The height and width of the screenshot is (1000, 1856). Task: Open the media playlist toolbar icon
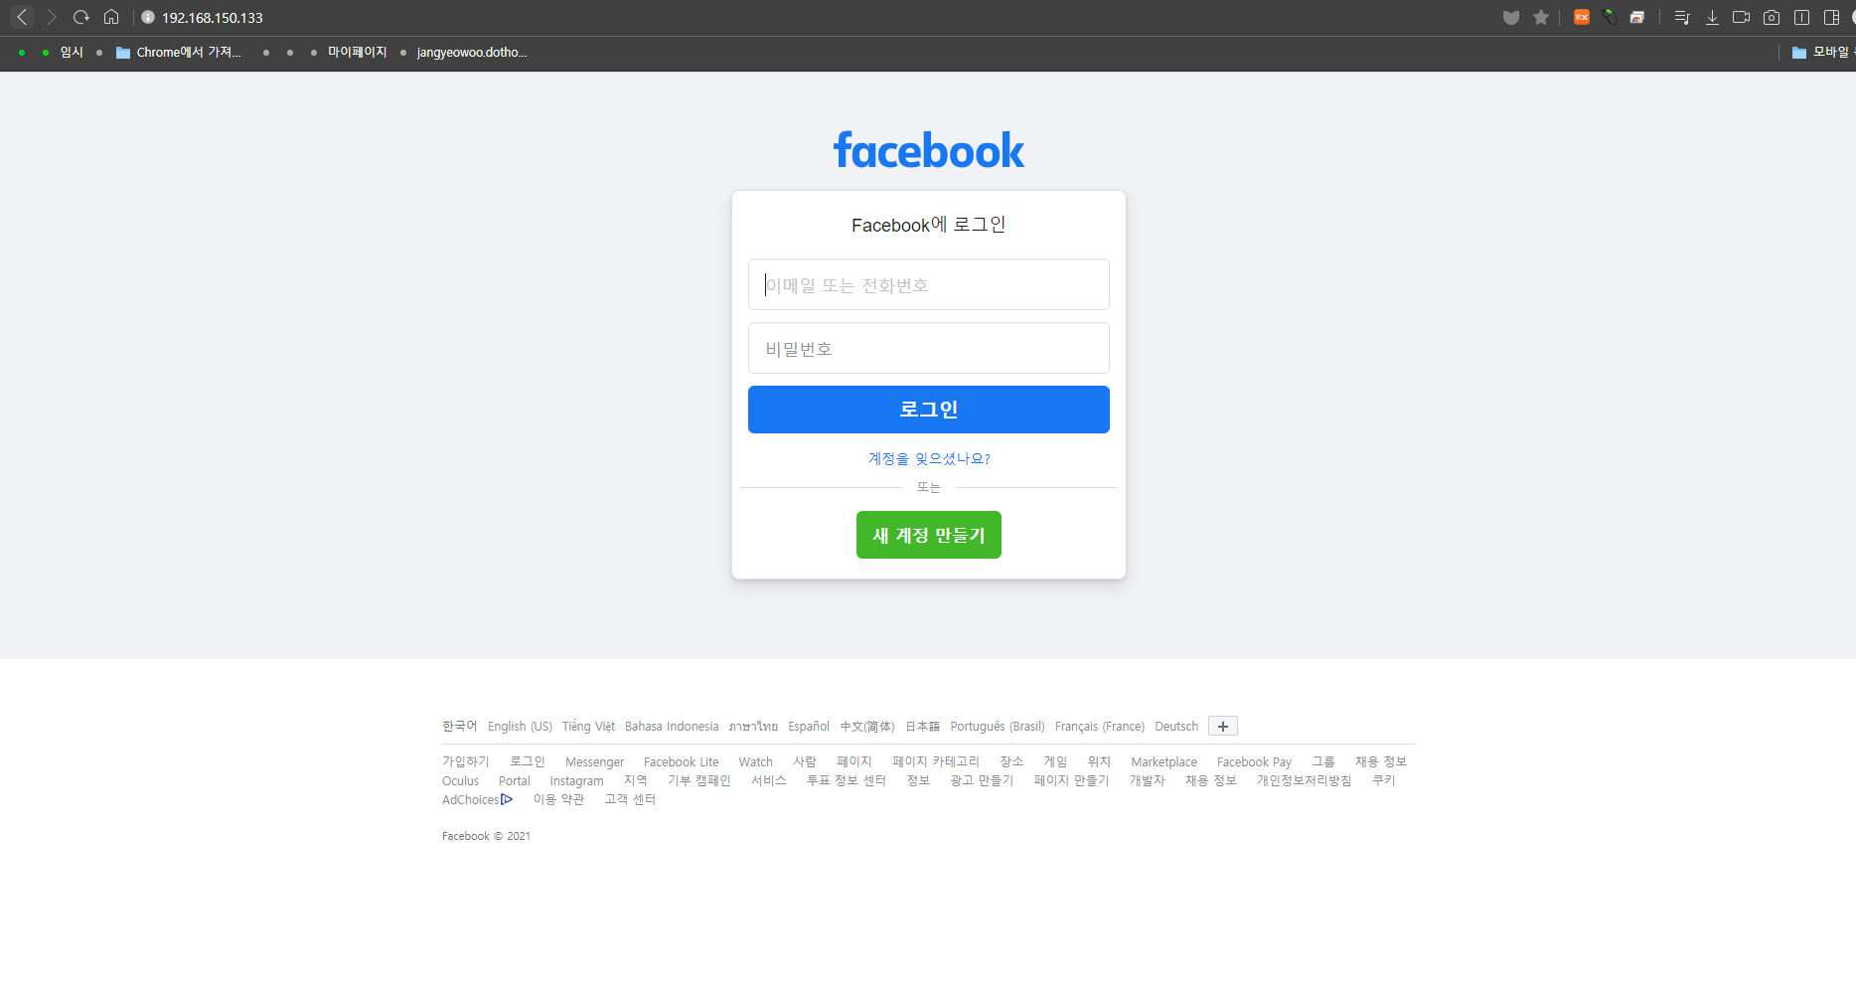point(1682,17)
